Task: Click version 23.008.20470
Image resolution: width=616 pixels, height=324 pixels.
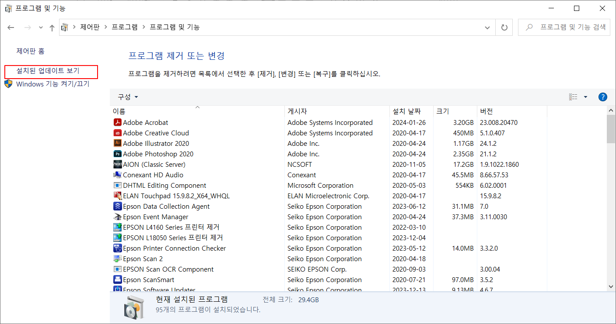Action: point(499,123)
